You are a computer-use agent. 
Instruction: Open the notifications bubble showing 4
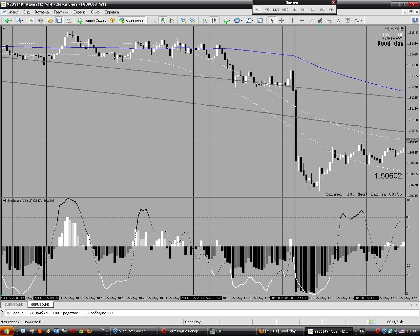[x=415, y=20]
